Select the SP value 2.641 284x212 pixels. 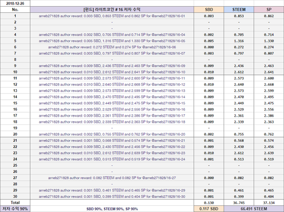point(269,72)
